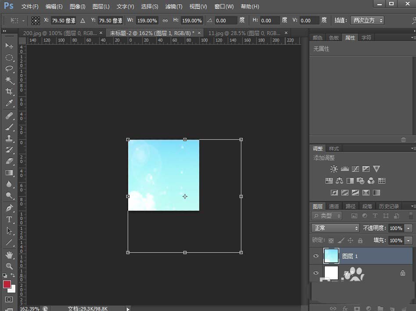Activate the Hand tool
416x311 pixels.
point(9,254)
